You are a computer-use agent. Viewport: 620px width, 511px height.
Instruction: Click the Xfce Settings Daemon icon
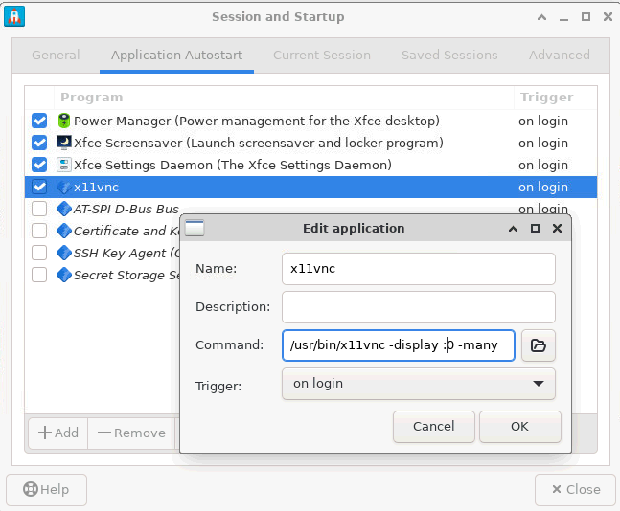tap(64, 166)
